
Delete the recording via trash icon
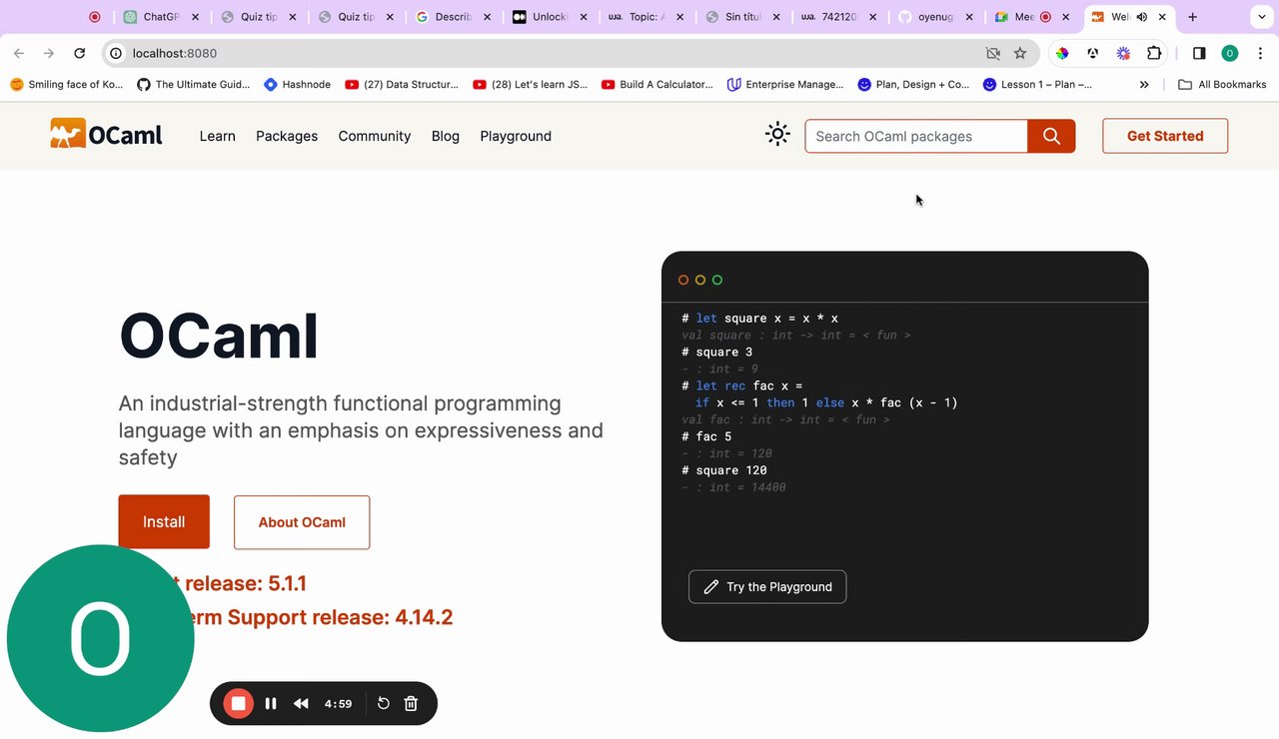point(411,703)
